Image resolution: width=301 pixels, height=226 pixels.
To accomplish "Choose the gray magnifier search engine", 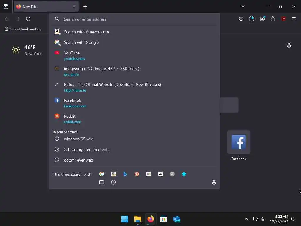I will pos(172,174).
